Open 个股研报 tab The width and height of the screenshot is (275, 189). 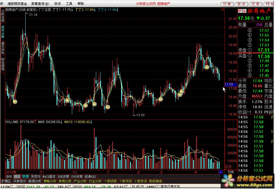(110, 181)
